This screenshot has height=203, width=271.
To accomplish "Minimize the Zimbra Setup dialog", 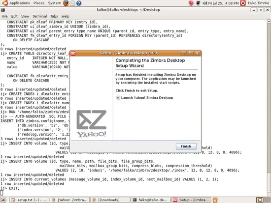I will click(x=183, y=53).
